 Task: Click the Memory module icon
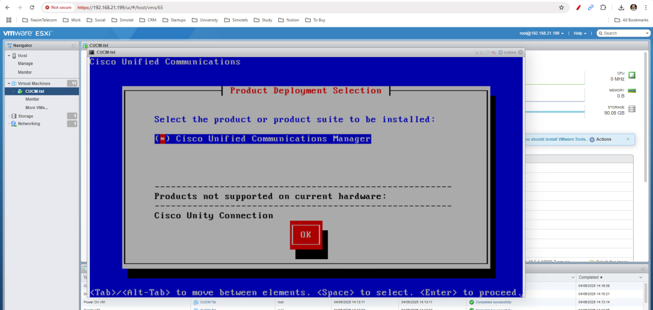point(632,91)
